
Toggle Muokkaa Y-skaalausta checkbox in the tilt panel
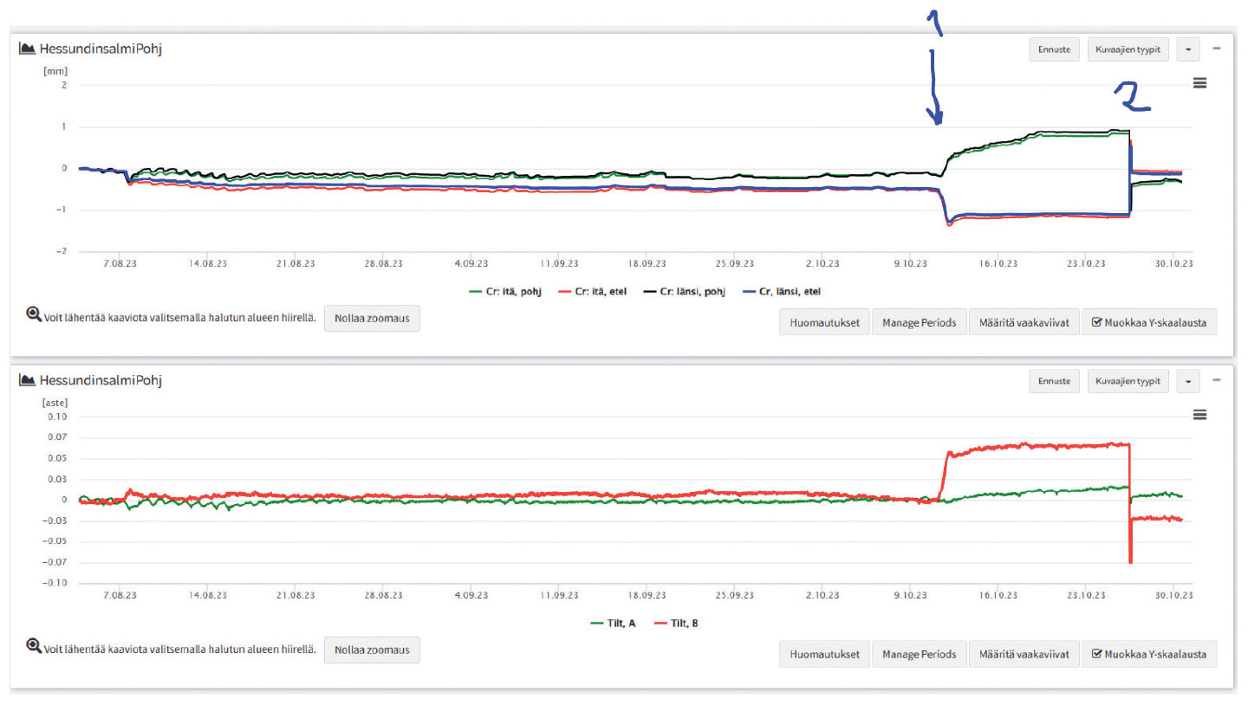pos(1096,654)
